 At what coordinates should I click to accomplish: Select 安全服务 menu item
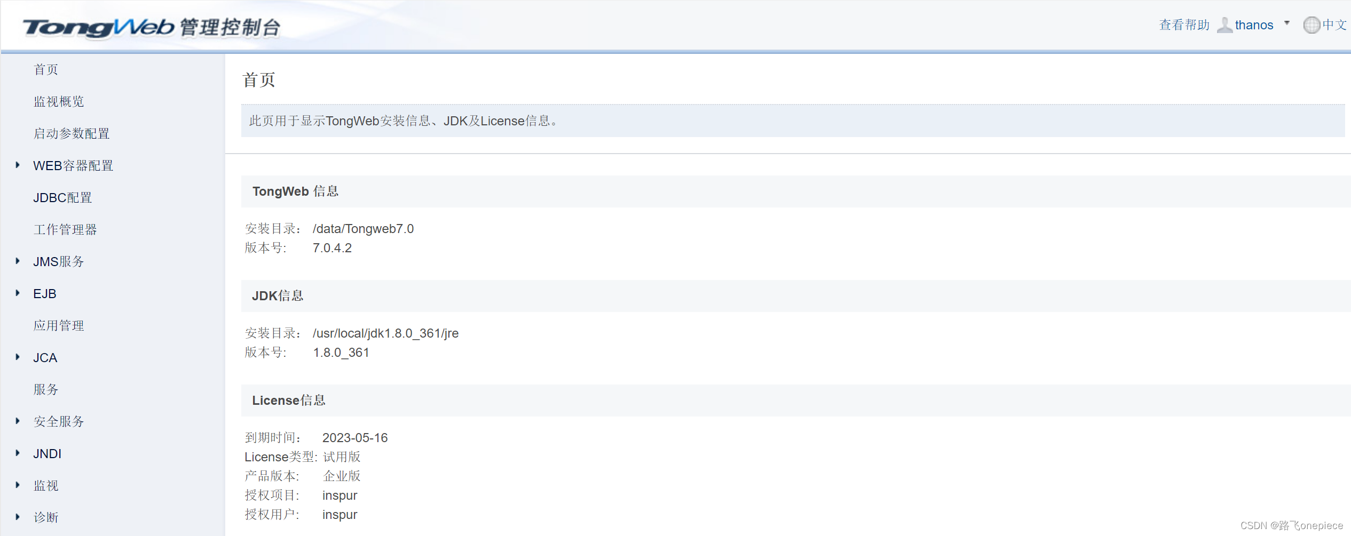[59, 422]
